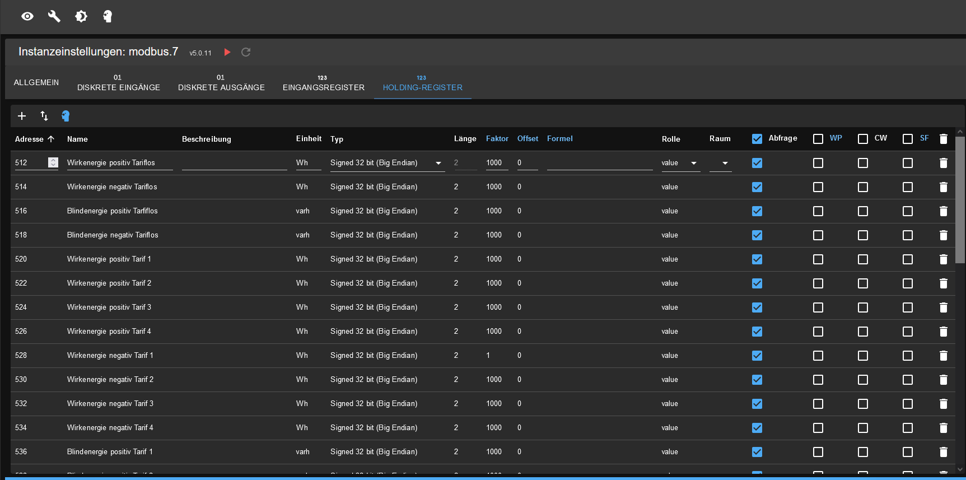Toggle the header SF checkbox
Image resolution: width=966 pixels, height=480 pixels.
(x=908, y=139)
